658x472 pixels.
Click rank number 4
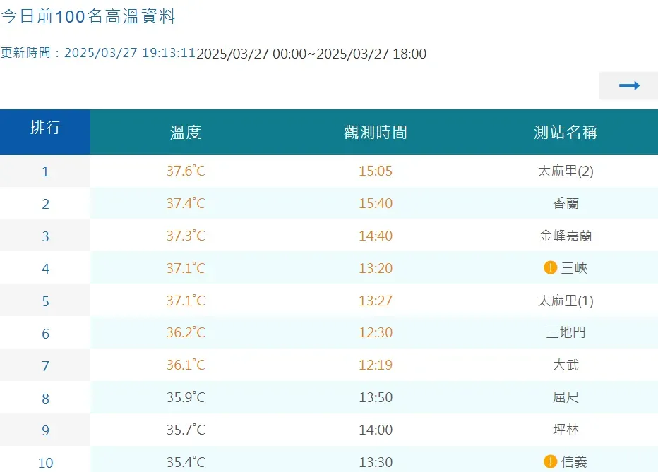[45, 268]
